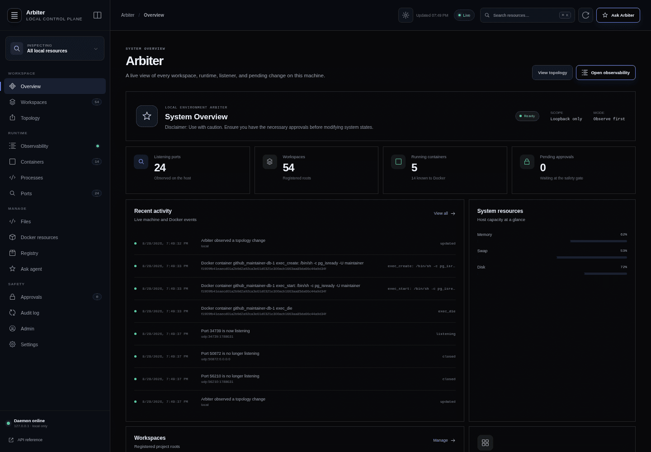Viewport: 651px width, 452px height.
Task: Toggle light/dark theme sun icon
Action: [406, 15]
